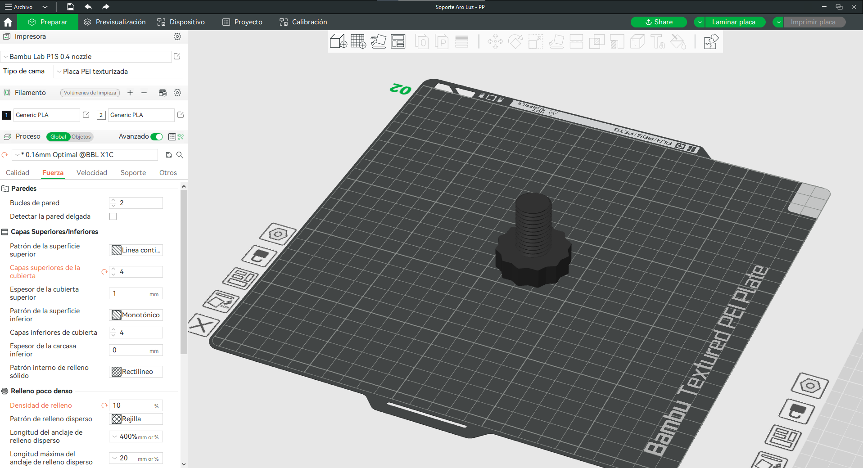Viewport: 863px width, 468px height.
Task: Switch to the Dispositivo tab
Action: coord(181,22)
